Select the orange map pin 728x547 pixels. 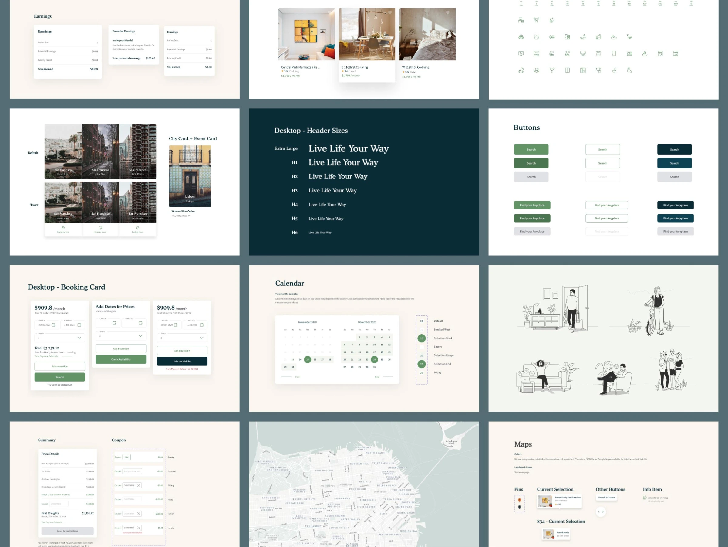pyautogui.click(x=519, y=500)
